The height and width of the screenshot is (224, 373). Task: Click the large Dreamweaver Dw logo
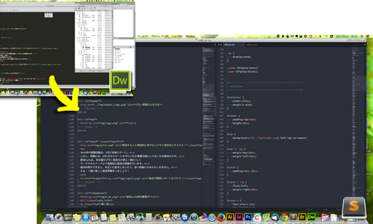click(120, 81)
